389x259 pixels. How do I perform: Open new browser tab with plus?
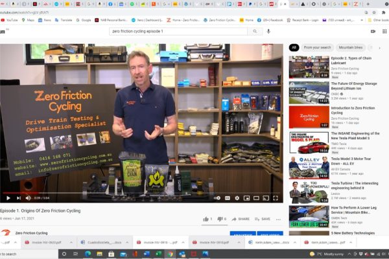pyautogui.click(x=368, y=4)
